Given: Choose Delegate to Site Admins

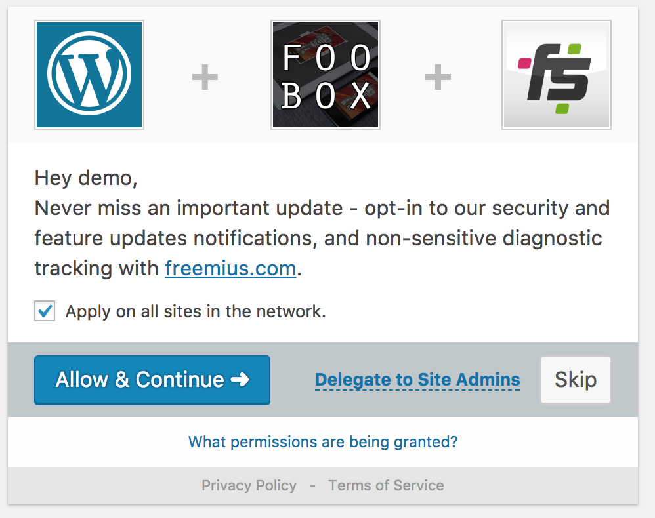Looking at the screenshot, I should click(417, 380).
